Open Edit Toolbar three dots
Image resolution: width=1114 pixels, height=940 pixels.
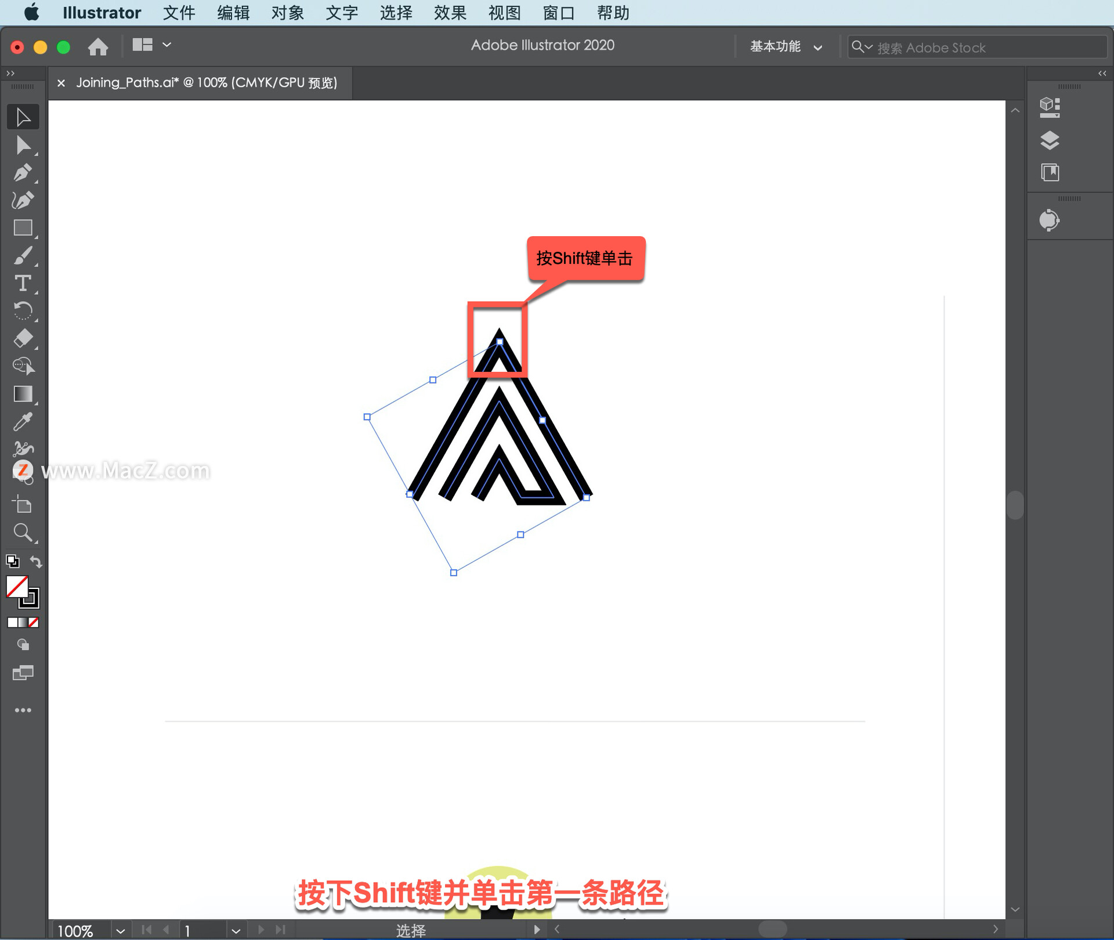click(23, 710)
